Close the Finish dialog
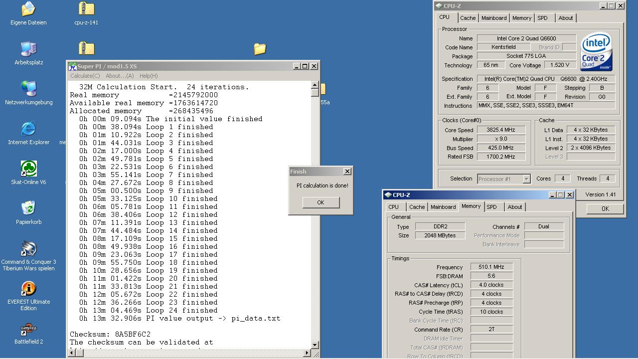Screen dimensions: 638x359 point(347,172)
